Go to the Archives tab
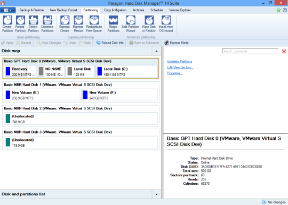The image size is (288, 205). (x=138, y=10)
